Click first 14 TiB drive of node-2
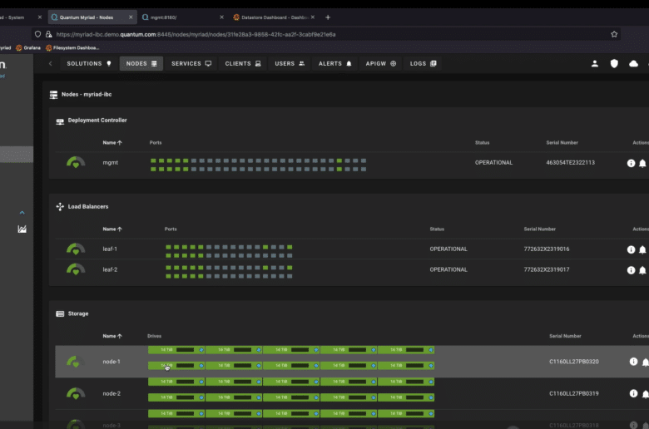 (x=176, y=382)
